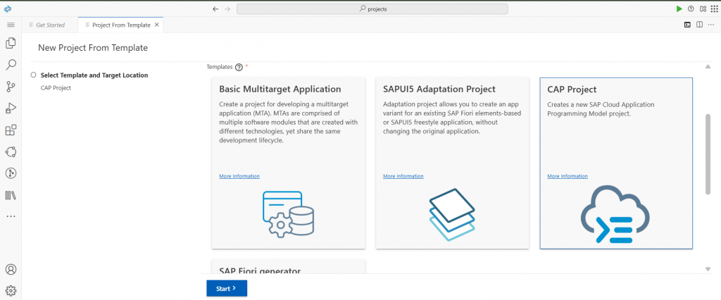Open the Explorer view in activity bar

pos(11,43)
